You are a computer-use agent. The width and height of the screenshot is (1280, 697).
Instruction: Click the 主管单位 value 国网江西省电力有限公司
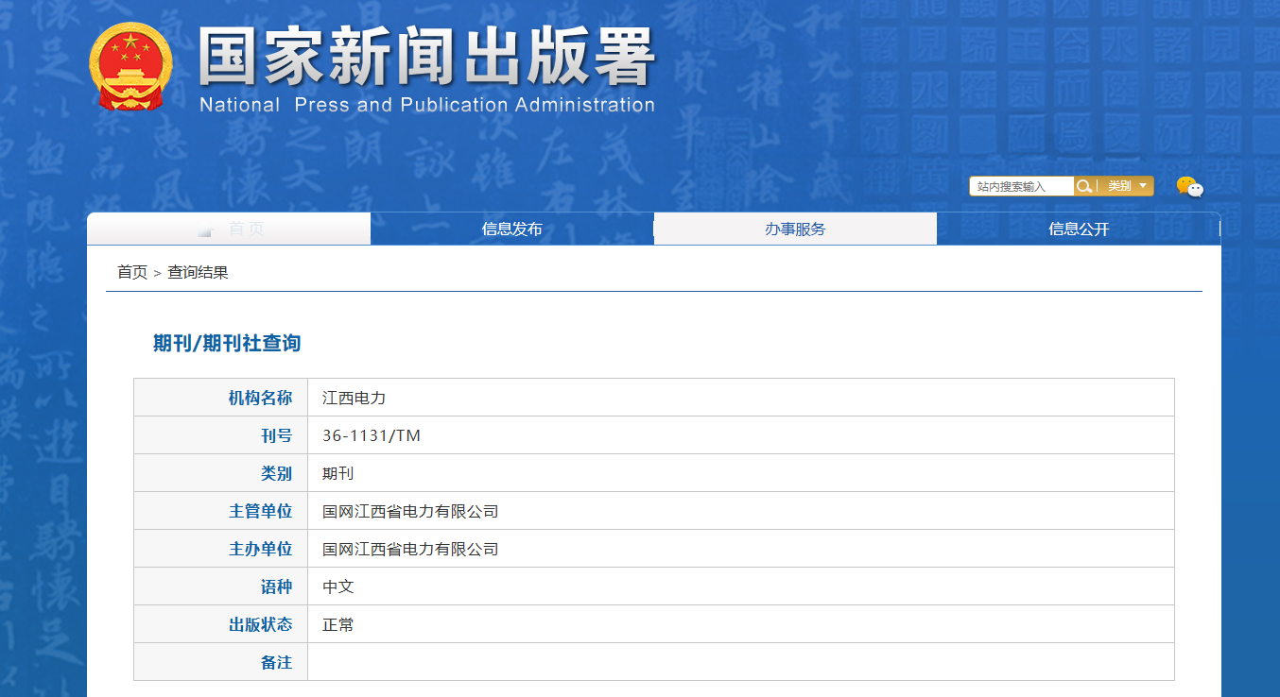(x=410, y=511)
